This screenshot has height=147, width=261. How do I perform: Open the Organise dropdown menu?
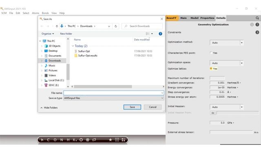click(48, 33)
